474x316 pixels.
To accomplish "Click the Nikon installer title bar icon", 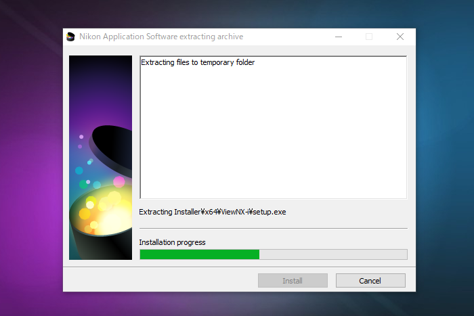I will pos(70,37).
